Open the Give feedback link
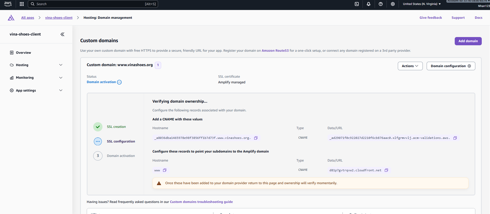 click(431, 18)
